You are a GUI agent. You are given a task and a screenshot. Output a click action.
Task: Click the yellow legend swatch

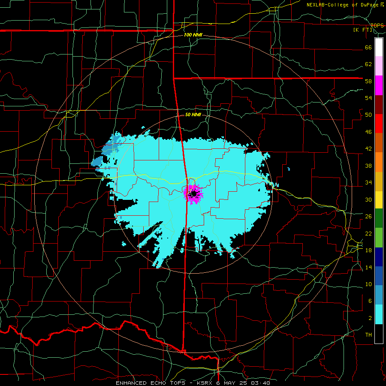[x=379, y=200]
